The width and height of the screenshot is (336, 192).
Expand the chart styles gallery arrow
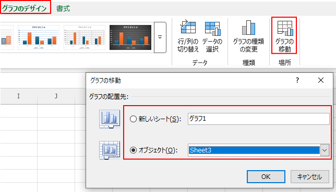click(x=160, y=37)
